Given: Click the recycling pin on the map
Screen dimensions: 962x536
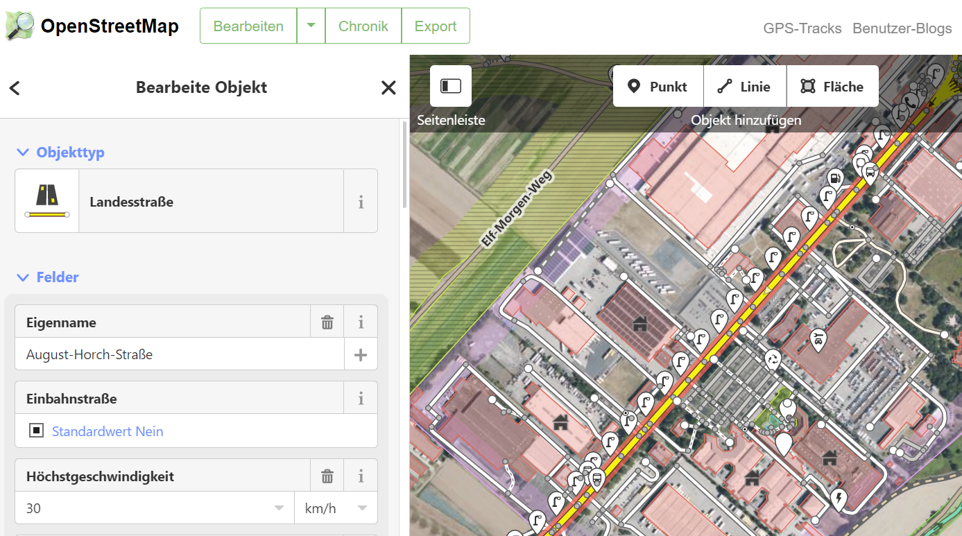Looking at the screenshot, I should point(772,360).
